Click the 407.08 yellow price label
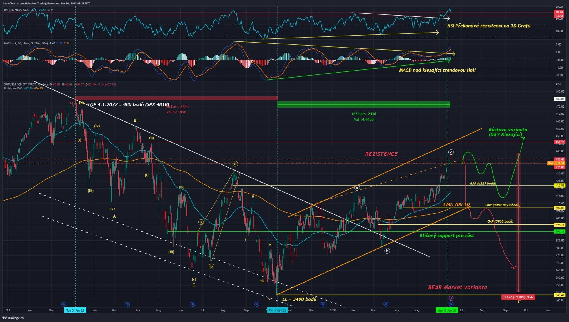This screenshot has height=322, width=569. click(x=560, y=208)
